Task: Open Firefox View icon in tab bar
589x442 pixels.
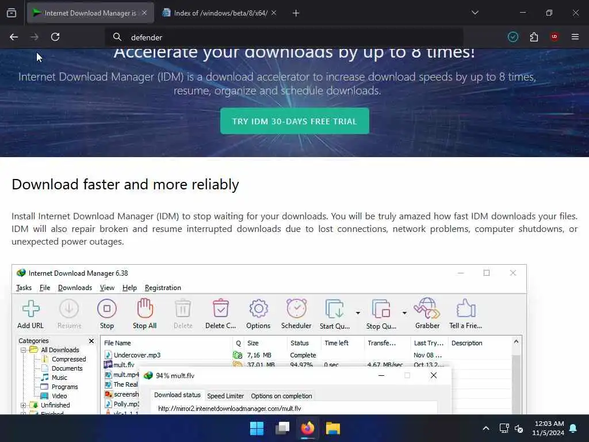Action: (x=12, y=13)
